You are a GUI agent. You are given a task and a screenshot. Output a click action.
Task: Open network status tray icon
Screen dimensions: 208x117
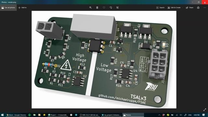tap(176, 115)
